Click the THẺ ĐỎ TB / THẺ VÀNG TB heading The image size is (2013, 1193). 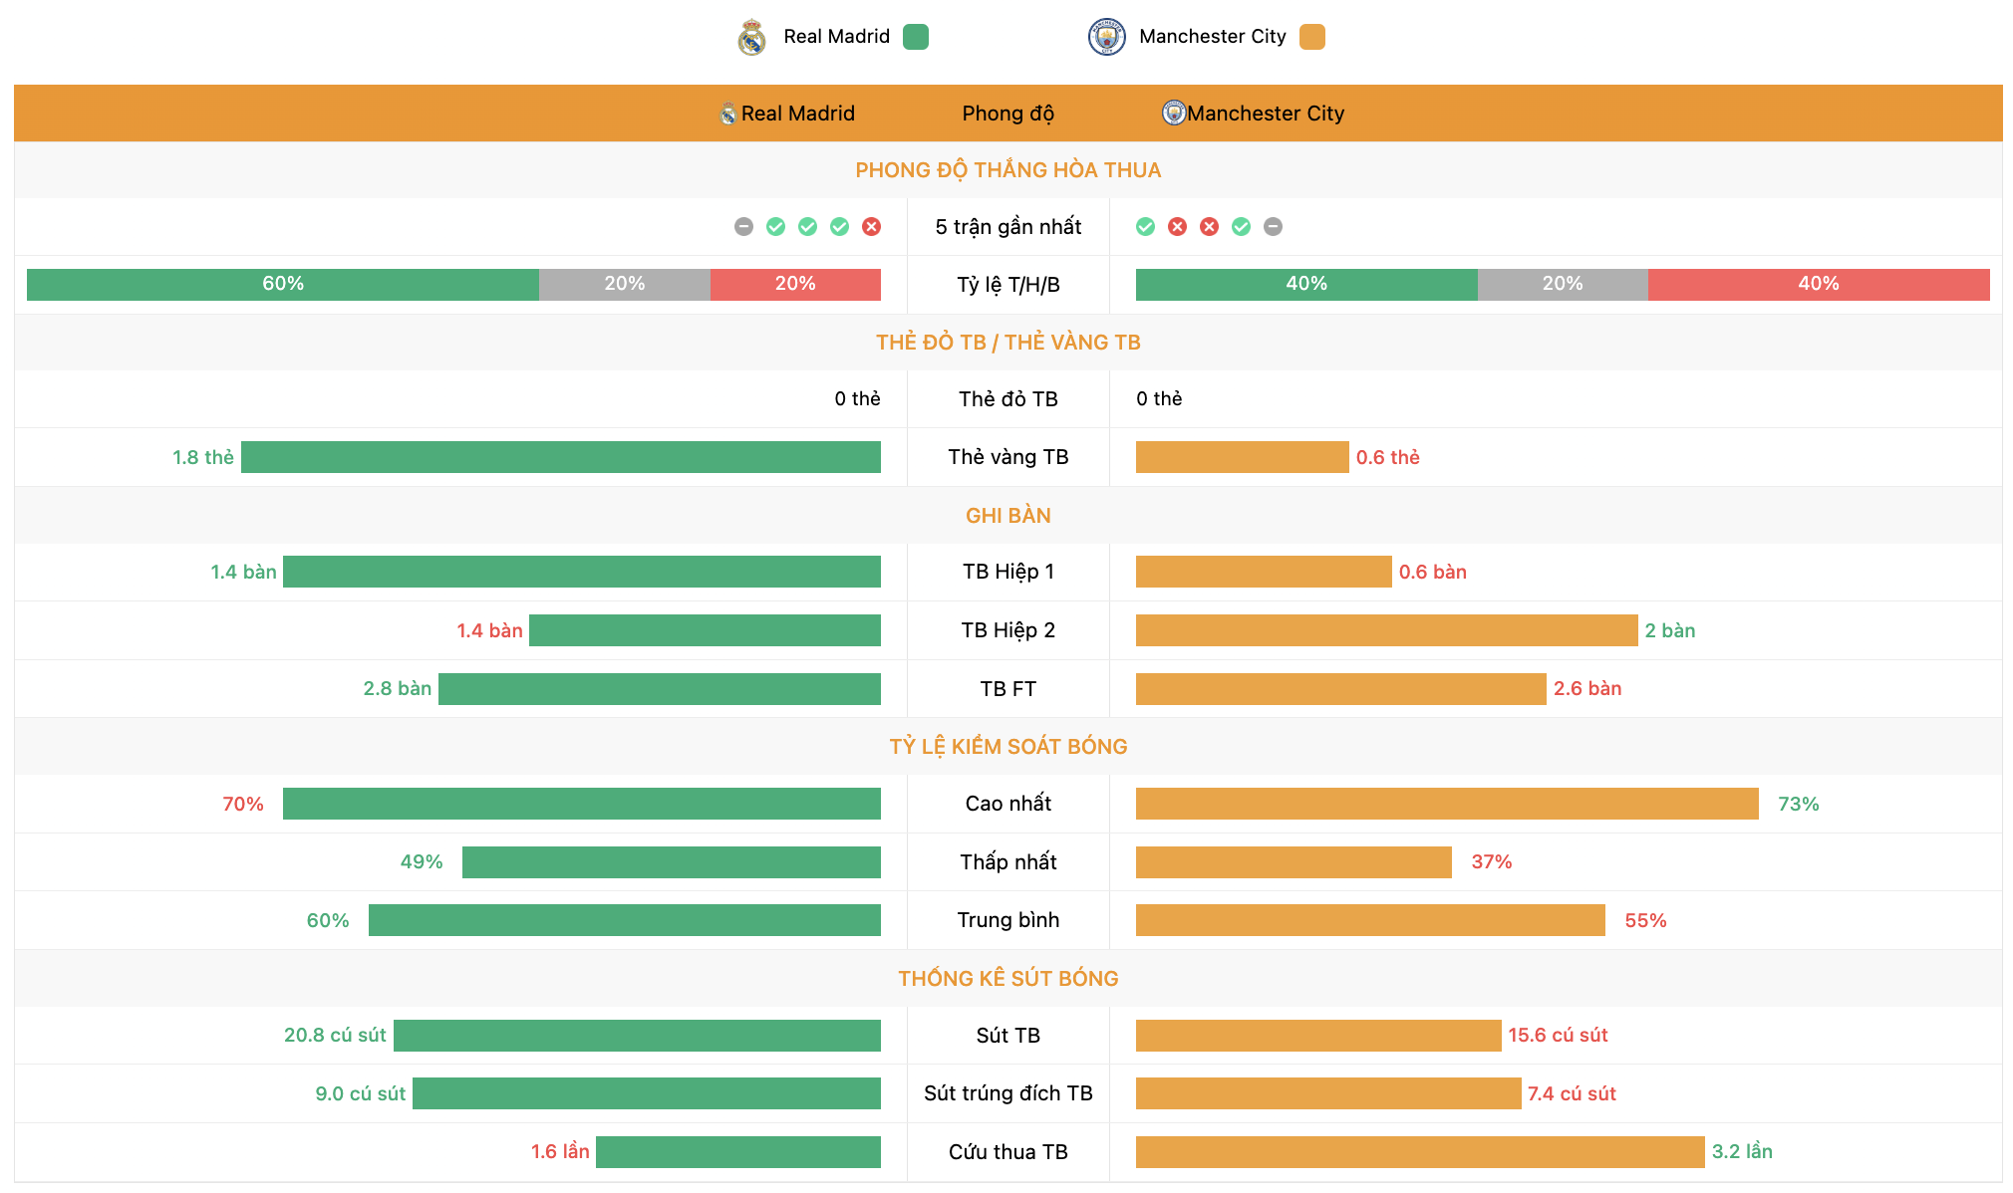1007,343
